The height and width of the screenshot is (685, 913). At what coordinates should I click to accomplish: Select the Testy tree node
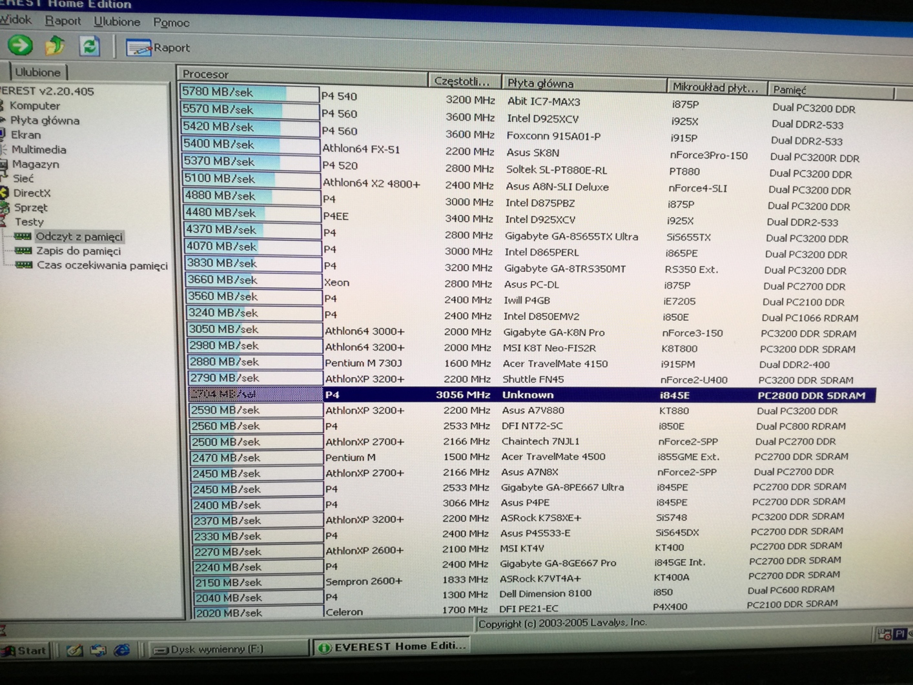tap(28, 222)
